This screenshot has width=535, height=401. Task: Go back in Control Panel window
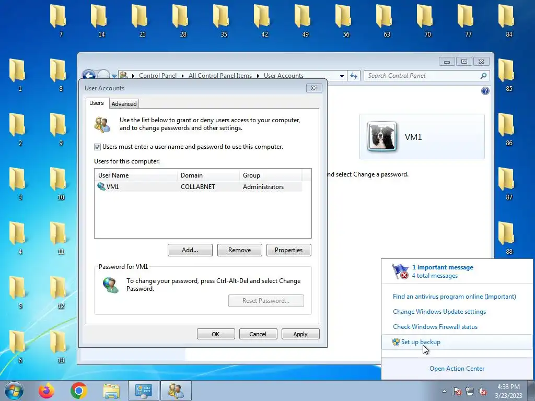tap(89, 75)
